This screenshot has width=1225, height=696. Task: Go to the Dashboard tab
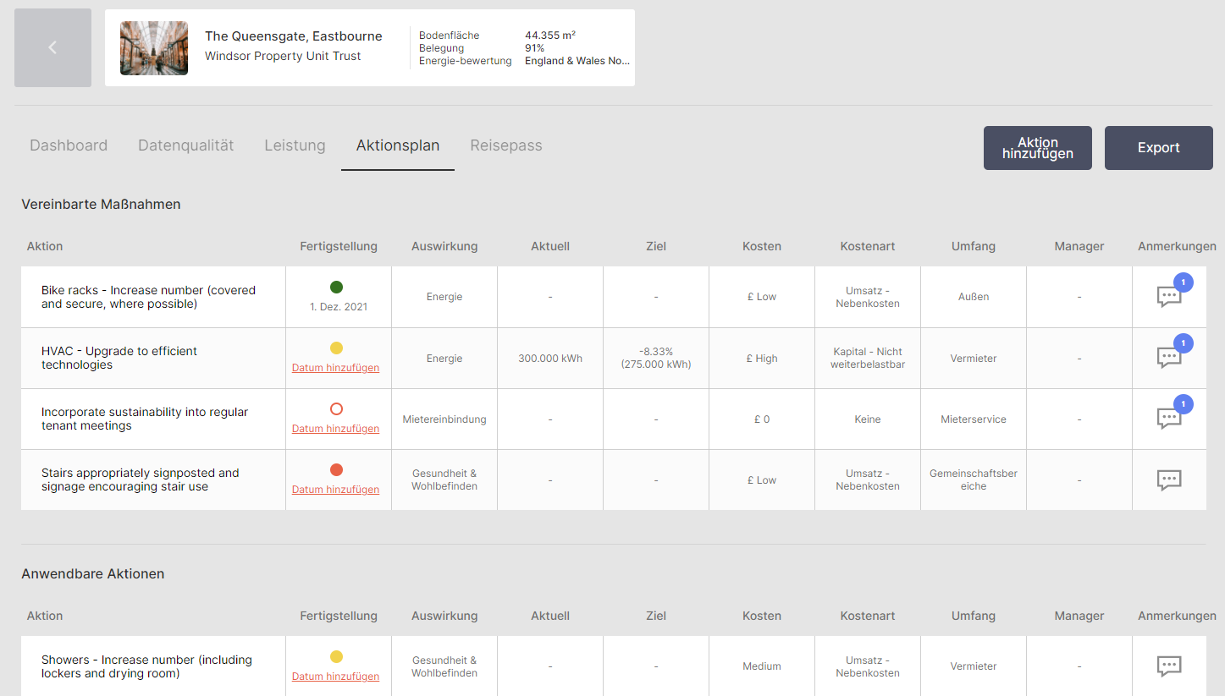point(69,145)
